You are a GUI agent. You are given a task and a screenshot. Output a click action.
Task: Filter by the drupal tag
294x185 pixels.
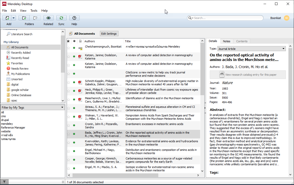click(5, 120)
